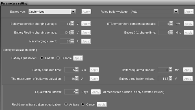Click the Max charging current field
The image size is (195, 110).
tap(65, 41)
